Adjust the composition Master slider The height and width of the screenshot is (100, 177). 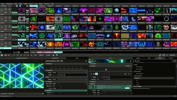tap(72, 72)
